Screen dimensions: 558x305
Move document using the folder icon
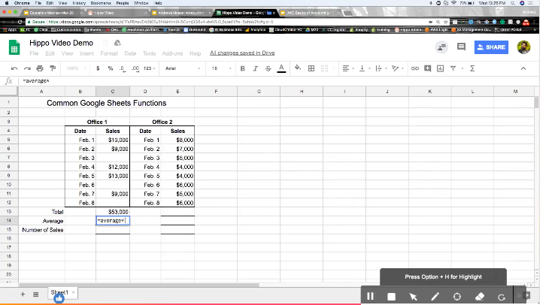pyautogui.click(x=117, y=43)
